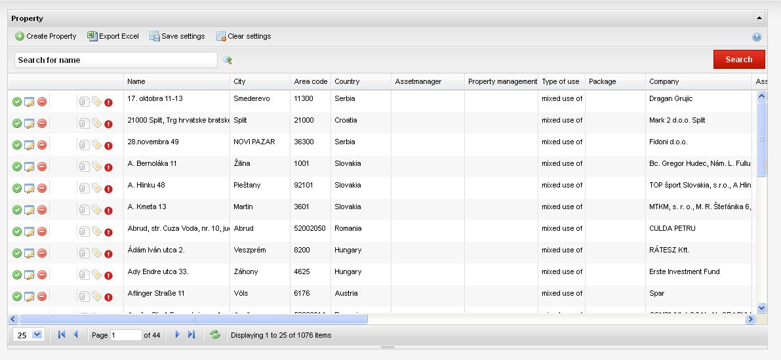Sort by the Type of use column header

coord(561,82)
